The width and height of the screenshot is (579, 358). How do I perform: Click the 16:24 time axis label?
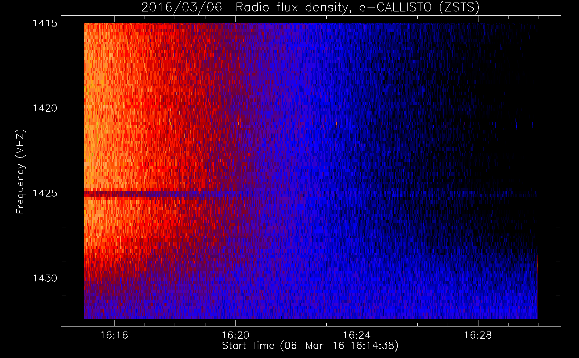pyautogui.click(x=357, y=335)
